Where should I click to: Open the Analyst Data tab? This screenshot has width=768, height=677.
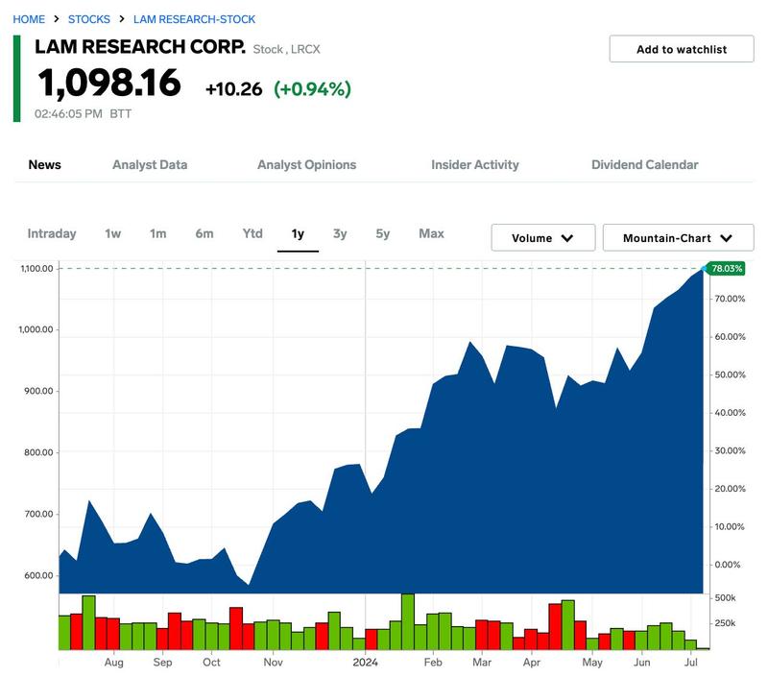(150, 164)
